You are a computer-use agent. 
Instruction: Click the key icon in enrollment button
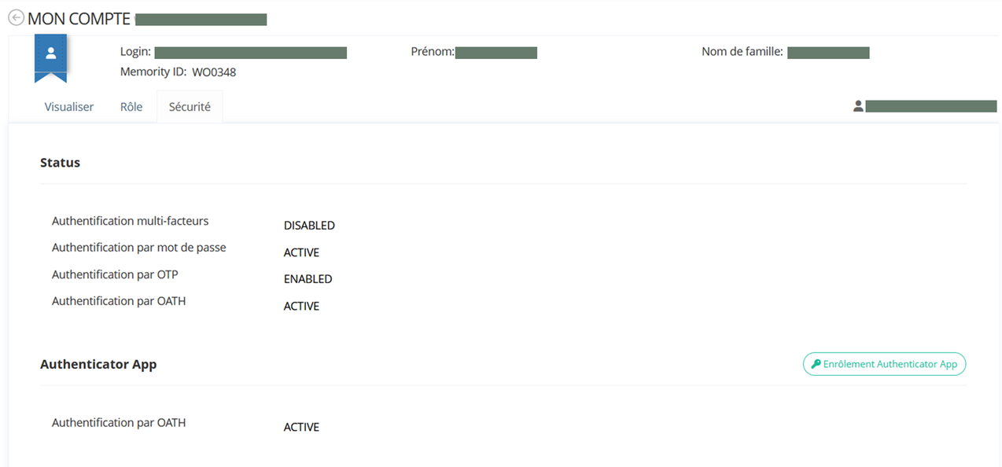[x=816, y=365]
